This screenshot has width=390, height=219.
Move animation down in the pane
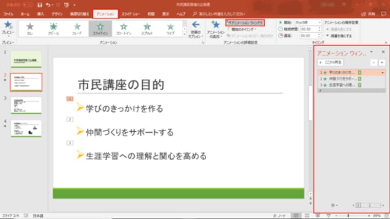coord(382,62)
